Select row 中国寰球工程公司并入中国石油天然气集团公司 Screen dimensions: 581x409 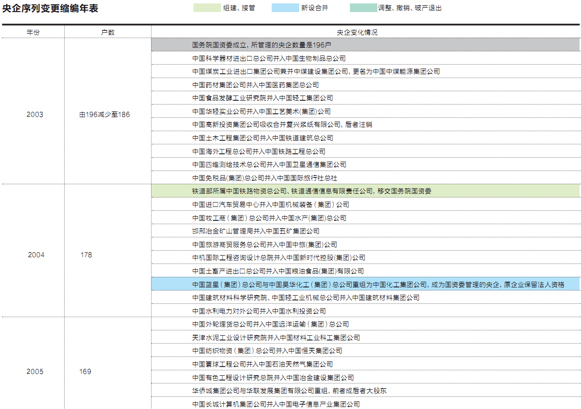365,364
